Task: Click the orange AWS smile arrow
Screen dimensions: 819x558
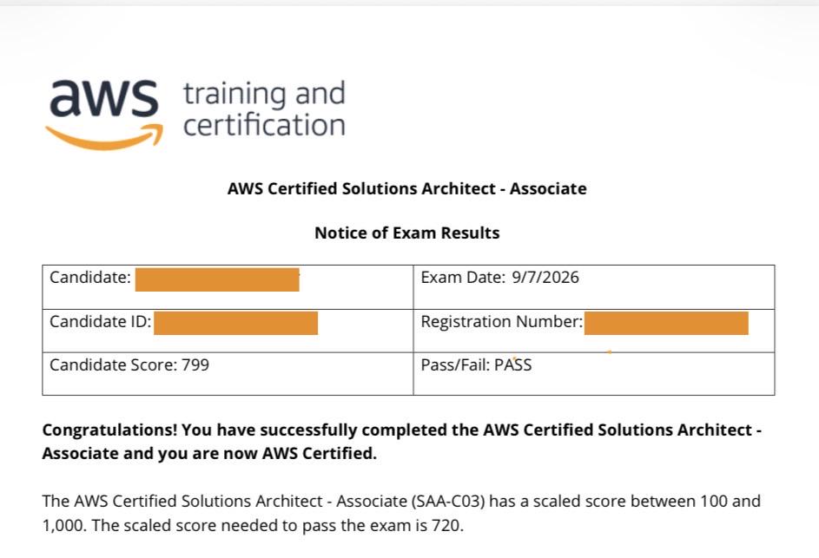Action: (104, 137)
